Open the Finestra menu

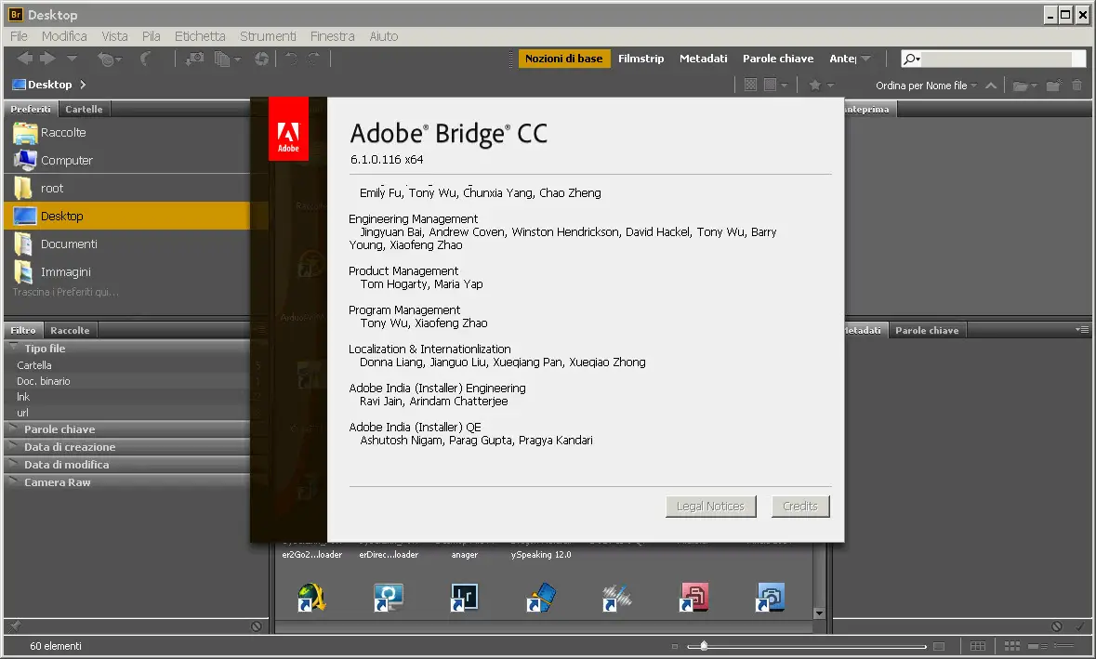332,36
